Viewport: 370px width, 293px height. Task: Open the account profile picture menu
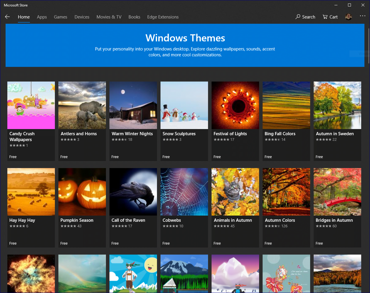pyautogui.click(x=348, y=17)
